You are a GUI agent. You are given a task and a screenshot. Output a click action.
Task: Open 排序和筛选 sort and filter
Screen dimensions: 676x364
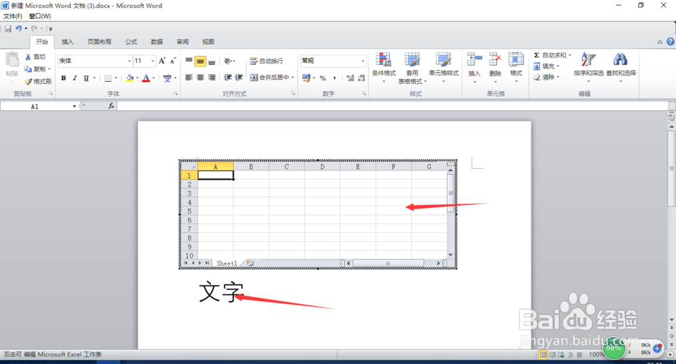pyautogui.click(x=589, y=68)
